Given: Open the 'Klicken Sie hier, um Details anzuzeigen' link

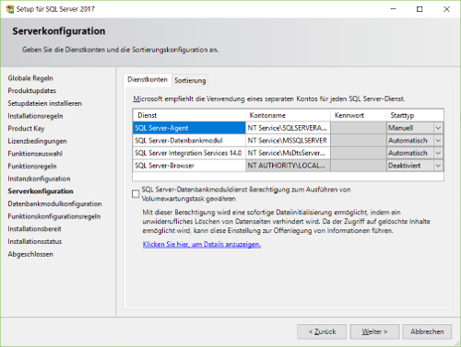Looking at the screenshot, I should 202,245.
